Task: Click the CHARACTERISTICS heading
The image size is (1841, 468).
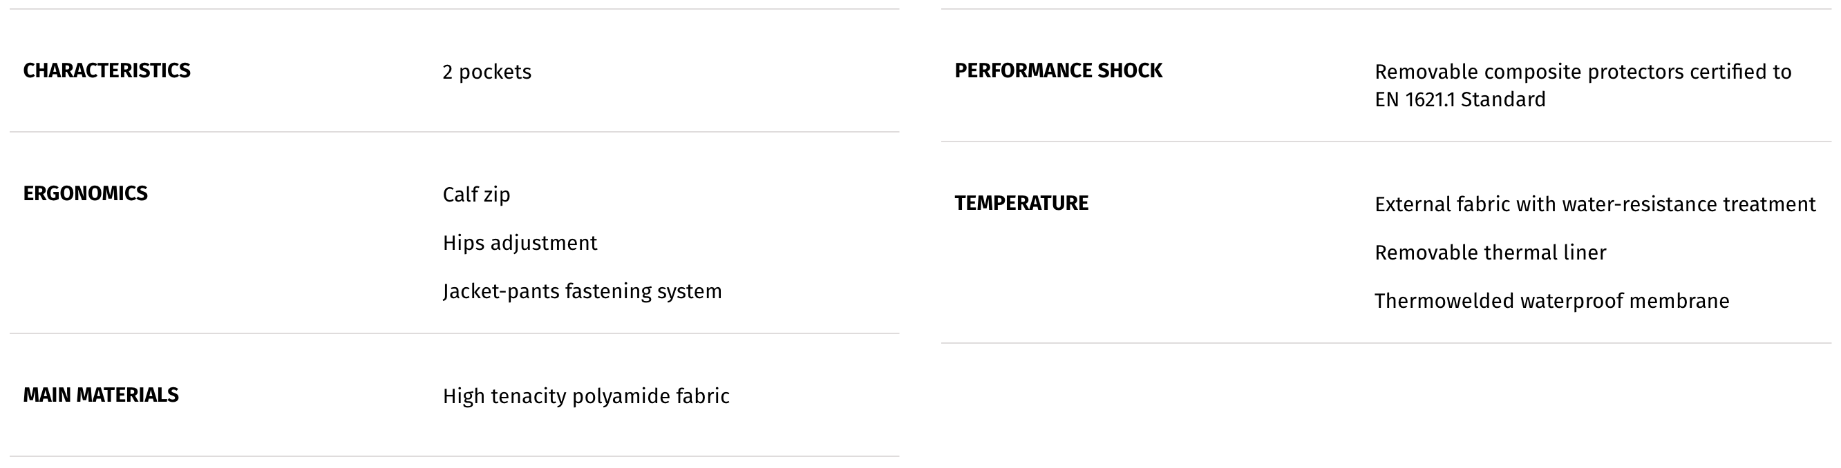Action: (106, 70)
